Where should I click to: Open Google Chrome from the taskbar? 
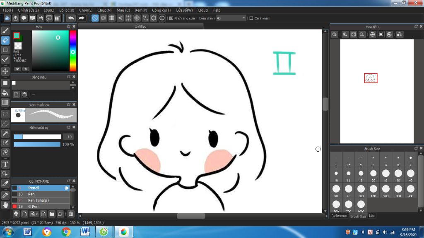click(x=66, y=232)
